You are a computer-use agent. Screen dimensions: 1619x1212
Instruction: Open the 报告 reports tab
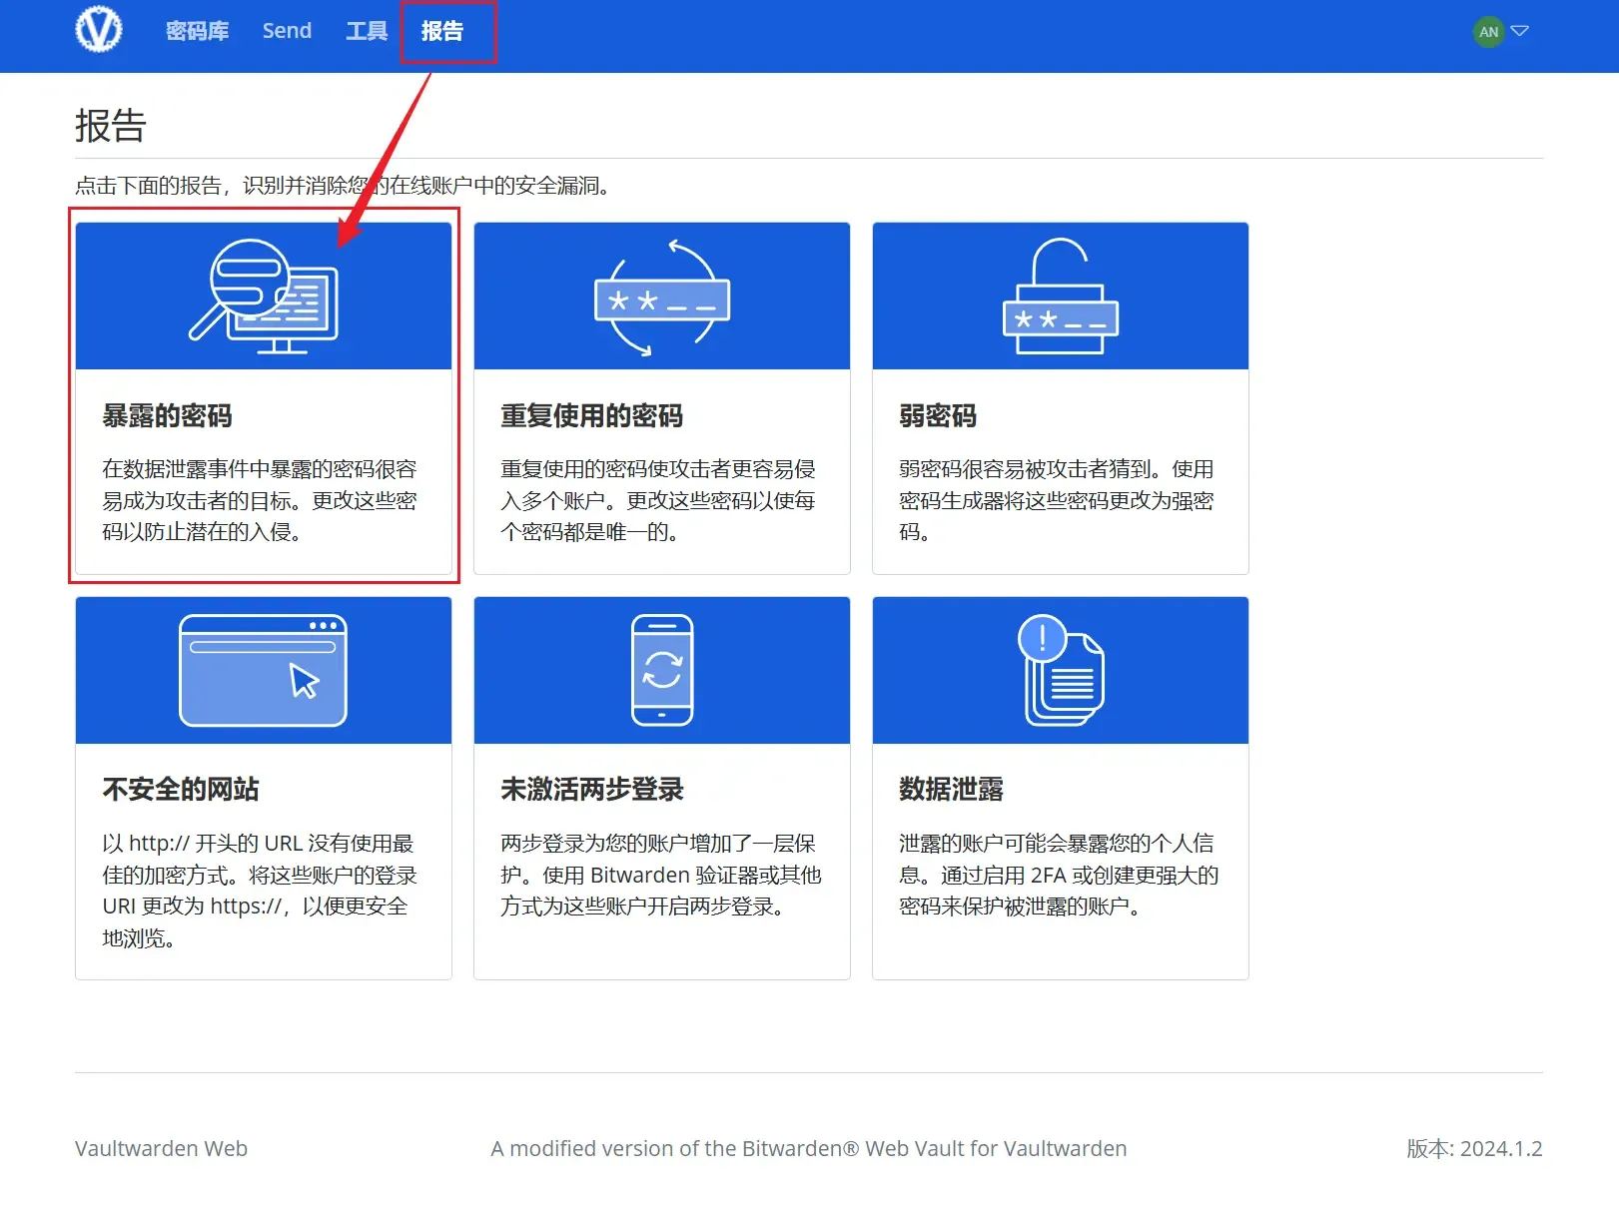[441, 31]
